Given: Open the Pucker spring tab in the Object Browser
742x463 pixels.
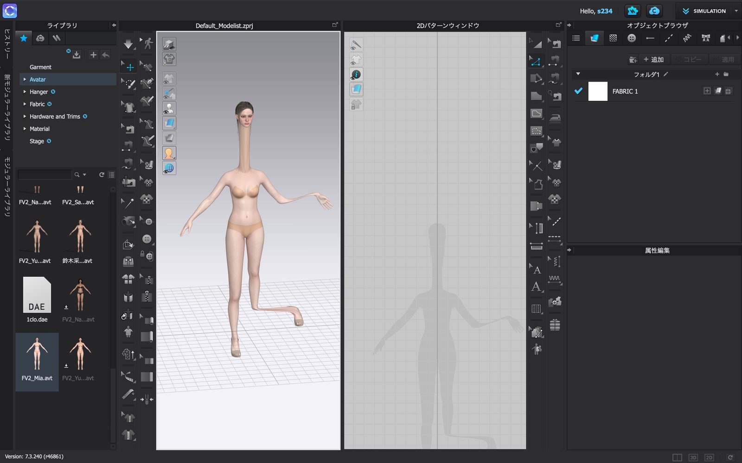Looking at the screenshot, I should [x=687, y=38].
